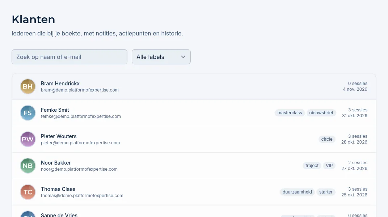This screenshot has width=388, height=217.
Task: Click the circle label on Pieter Wouters
Action: coord(327,139)
